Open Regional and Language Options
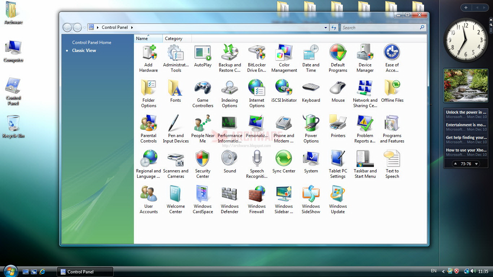This screenshot has height=277, width=493. (x=149, y=164)
